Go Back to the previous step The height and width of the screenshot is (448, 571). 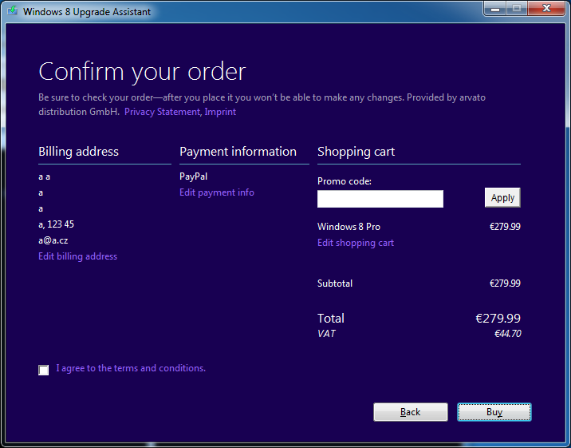[x=411, y=412]
